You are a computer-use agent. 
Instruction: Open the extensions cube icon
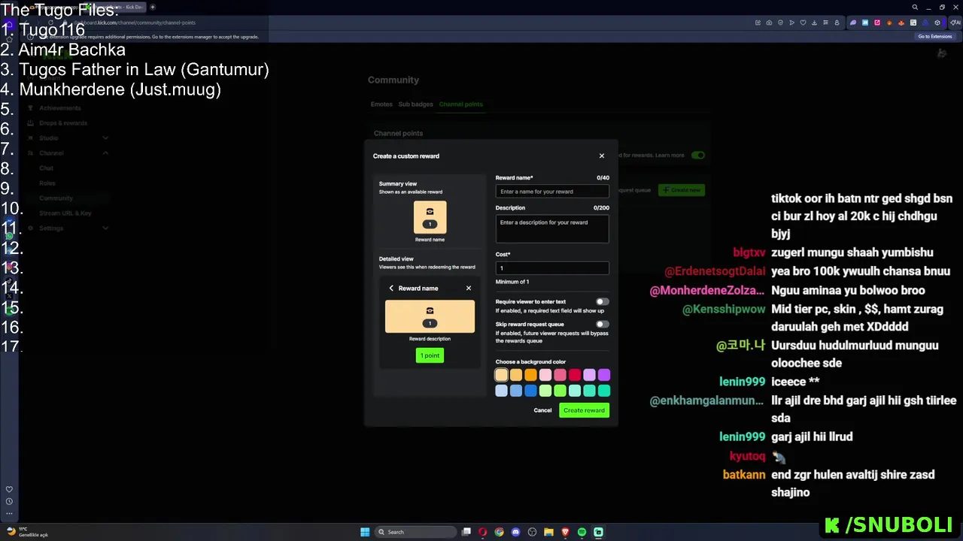click(x=937, y=23)
